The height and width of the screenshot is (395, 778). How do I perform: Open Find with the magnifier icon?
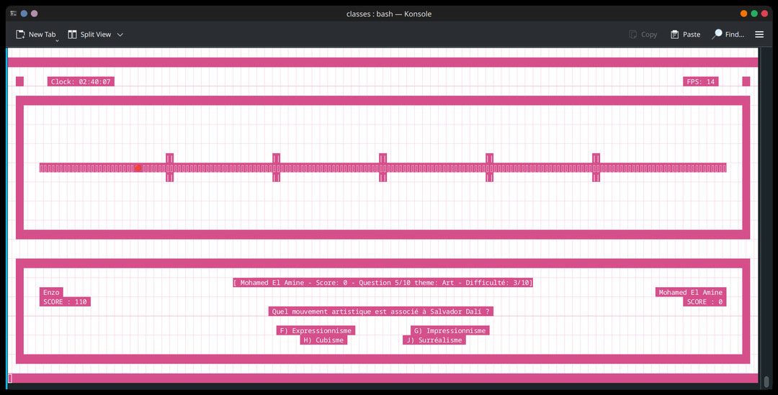[717, 34]
